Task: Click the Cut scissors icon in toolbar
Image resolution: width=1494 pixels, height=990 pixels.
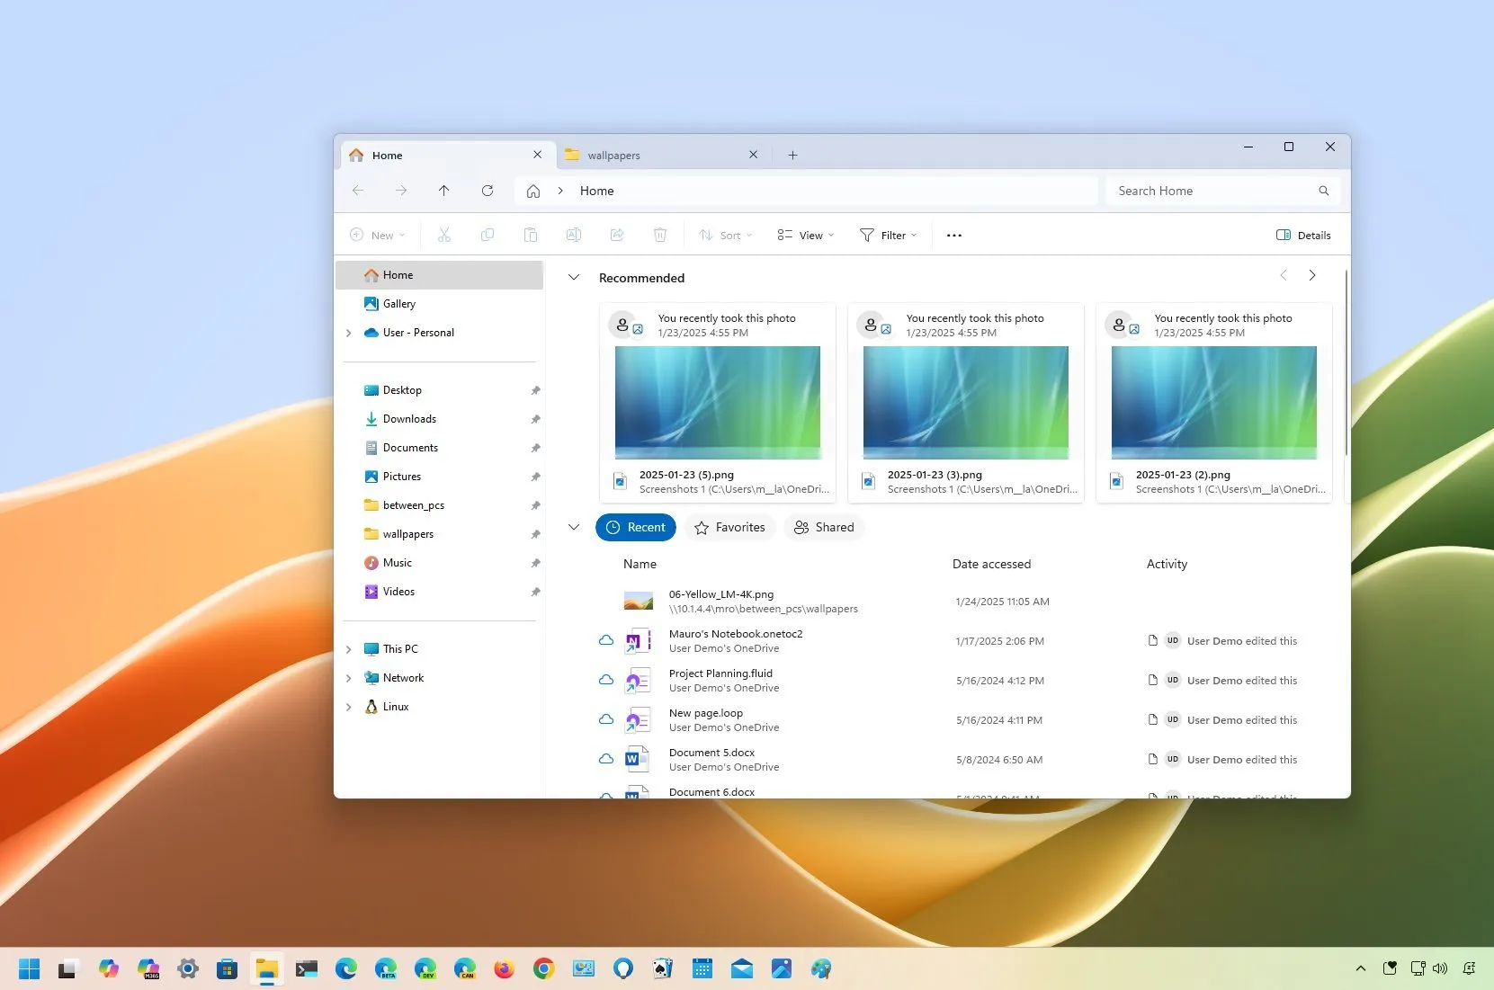Action: 443,235
